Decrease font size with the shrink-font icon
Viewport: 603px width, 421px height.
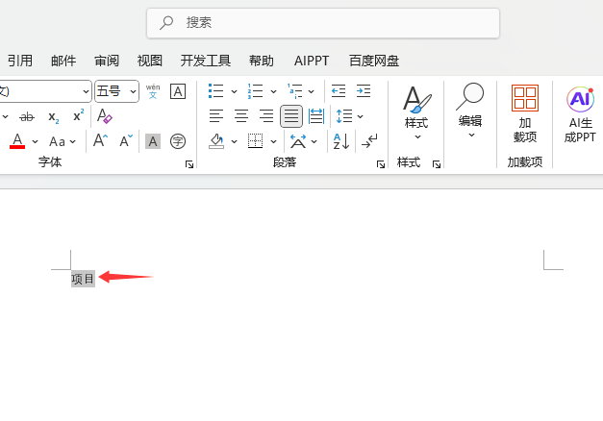click(126, 140)
